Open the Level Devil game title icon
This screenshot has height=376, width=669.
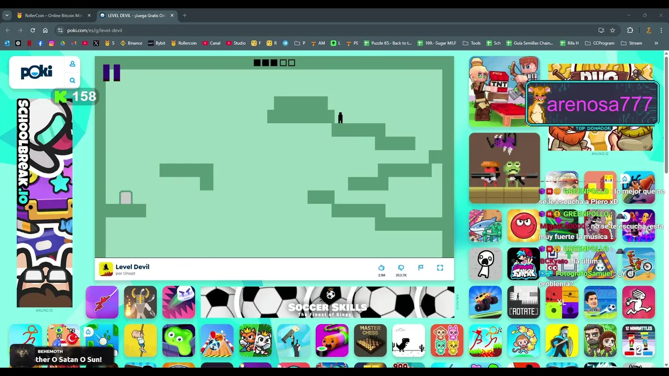click(106, 269)
